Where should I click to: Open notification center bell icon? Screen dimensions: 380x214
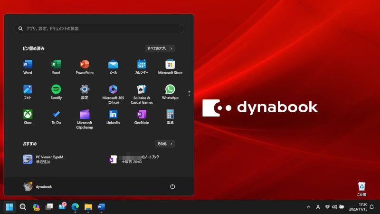click(372, 207)
